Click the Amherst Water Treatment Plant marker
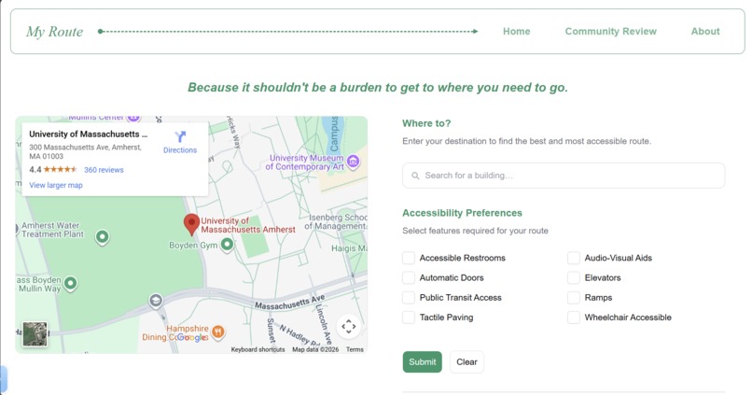Image resolution: width=752 pixels, height=395 pixels. click(102, 237)
